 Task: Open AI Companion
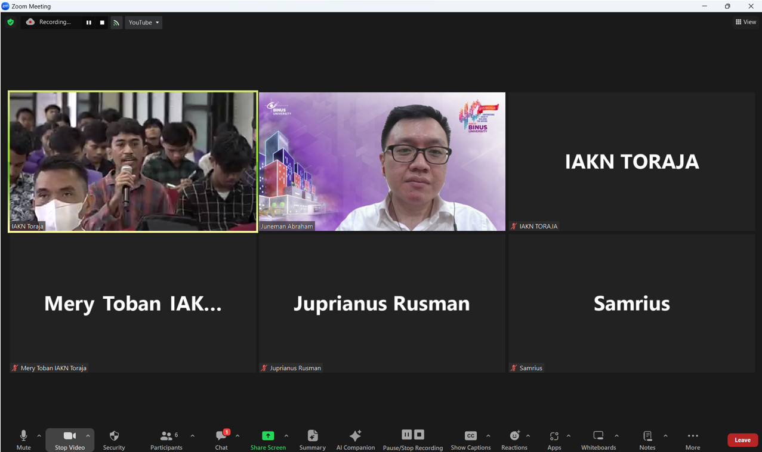(x=356, y=440)
